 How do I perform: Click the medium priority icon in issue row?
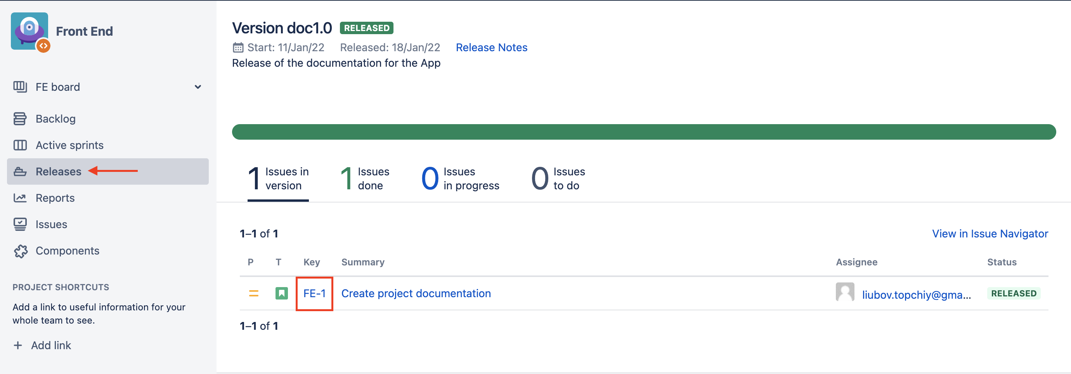(x=253, y=293)
